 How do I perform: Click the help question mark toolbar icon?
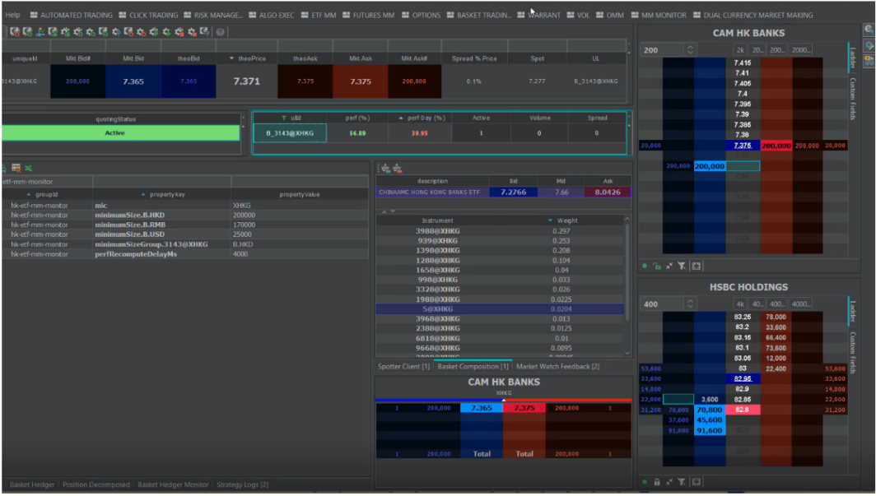[x=221, y=32]
